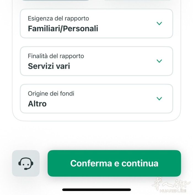
Task: Tap the black home indicator bar
Action: point(96,190)
